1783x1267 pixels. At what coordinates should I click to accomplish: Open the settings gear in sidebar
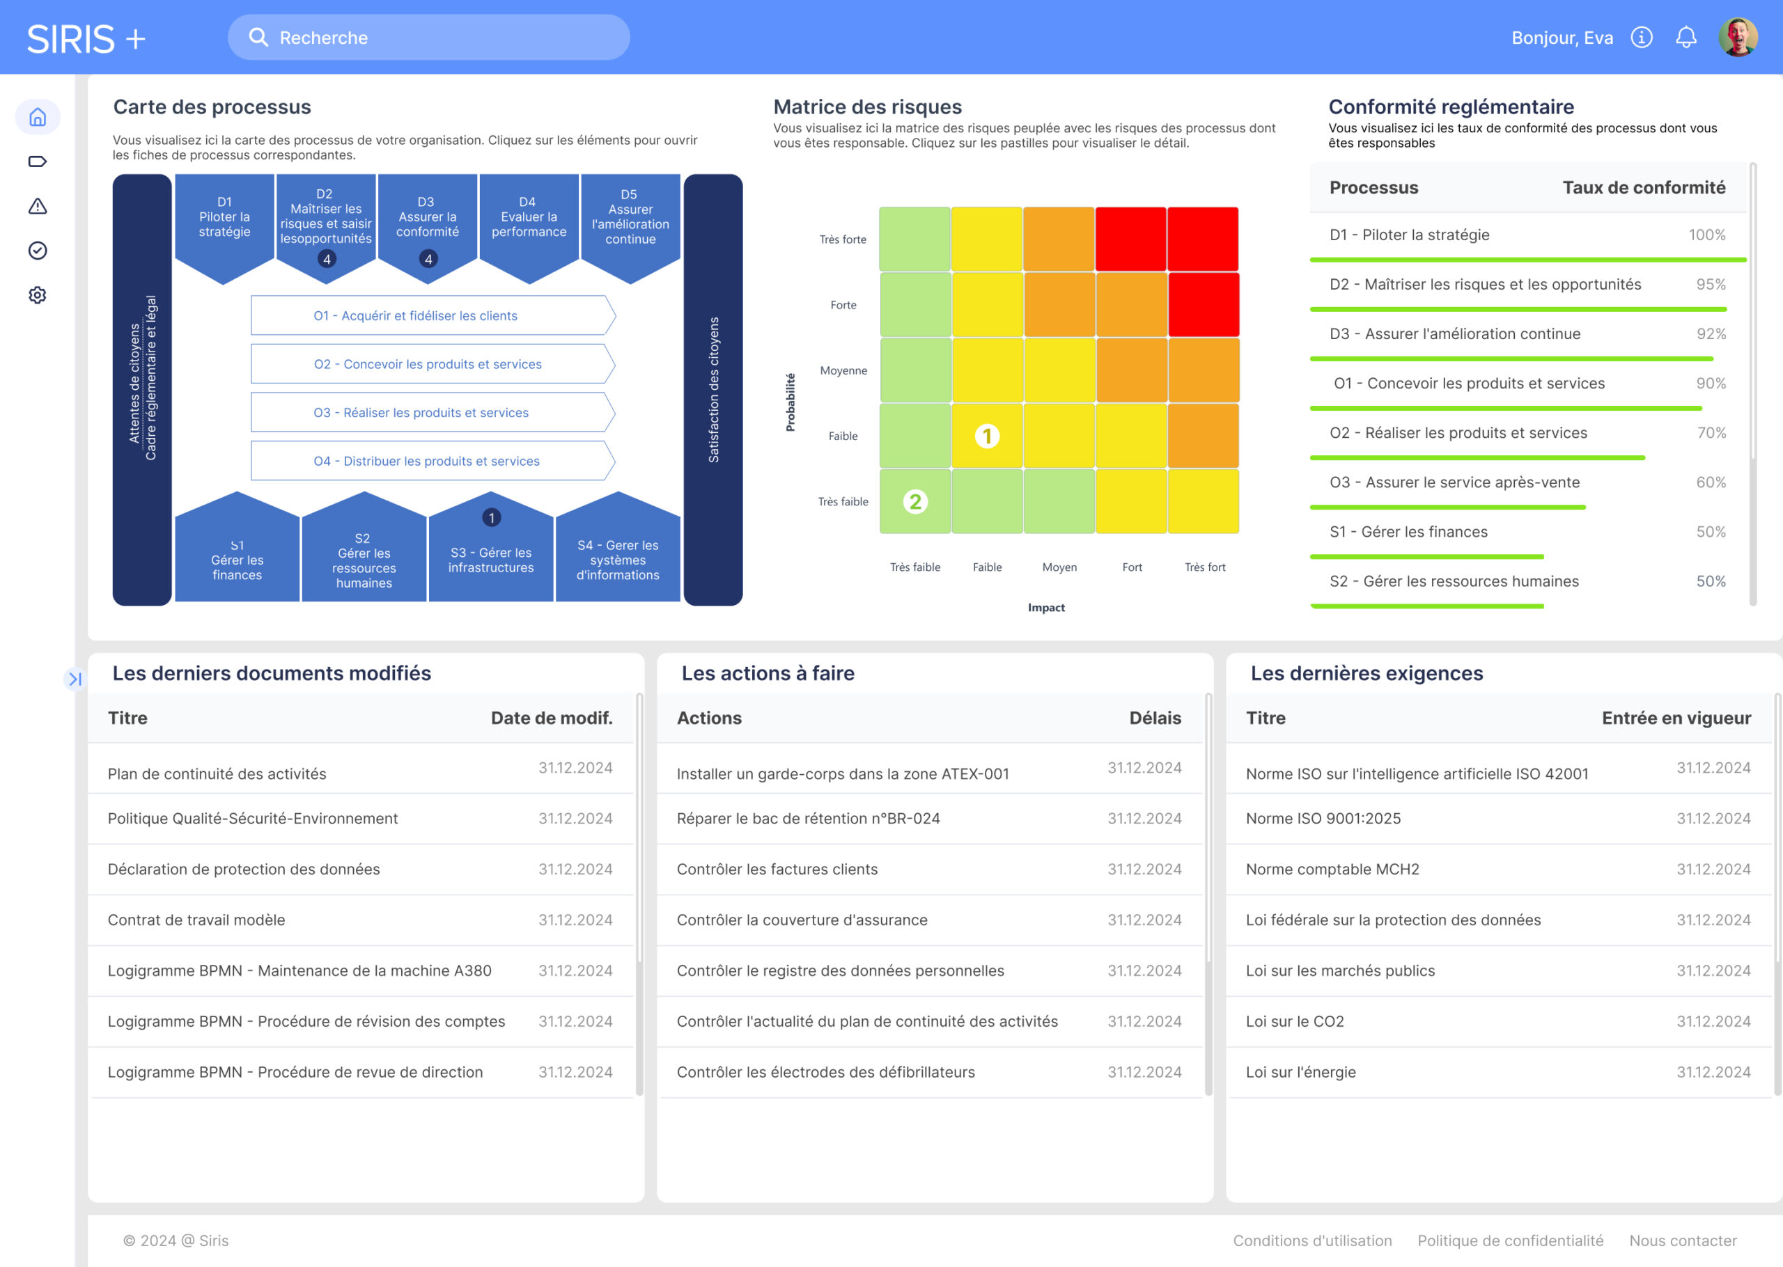[38, 295]
